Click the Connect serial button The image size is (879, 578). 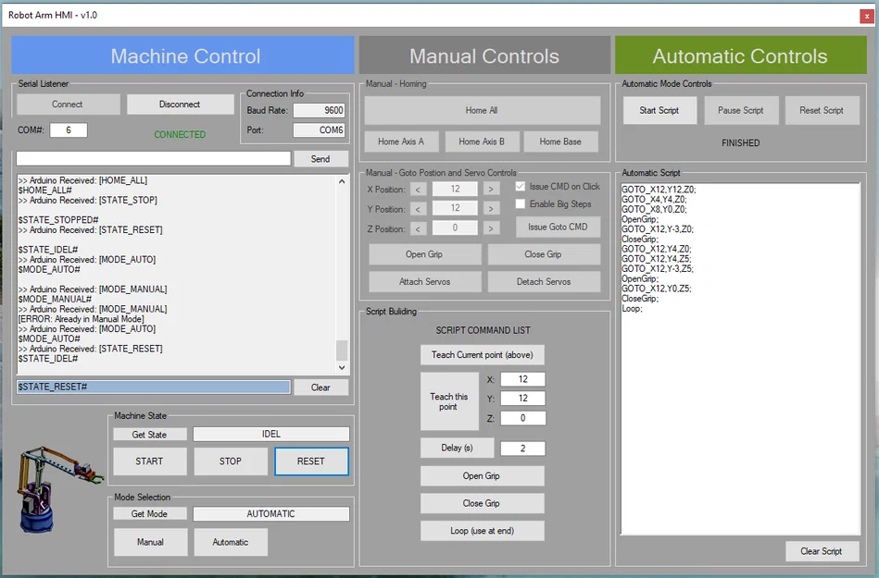click(68, 105)
